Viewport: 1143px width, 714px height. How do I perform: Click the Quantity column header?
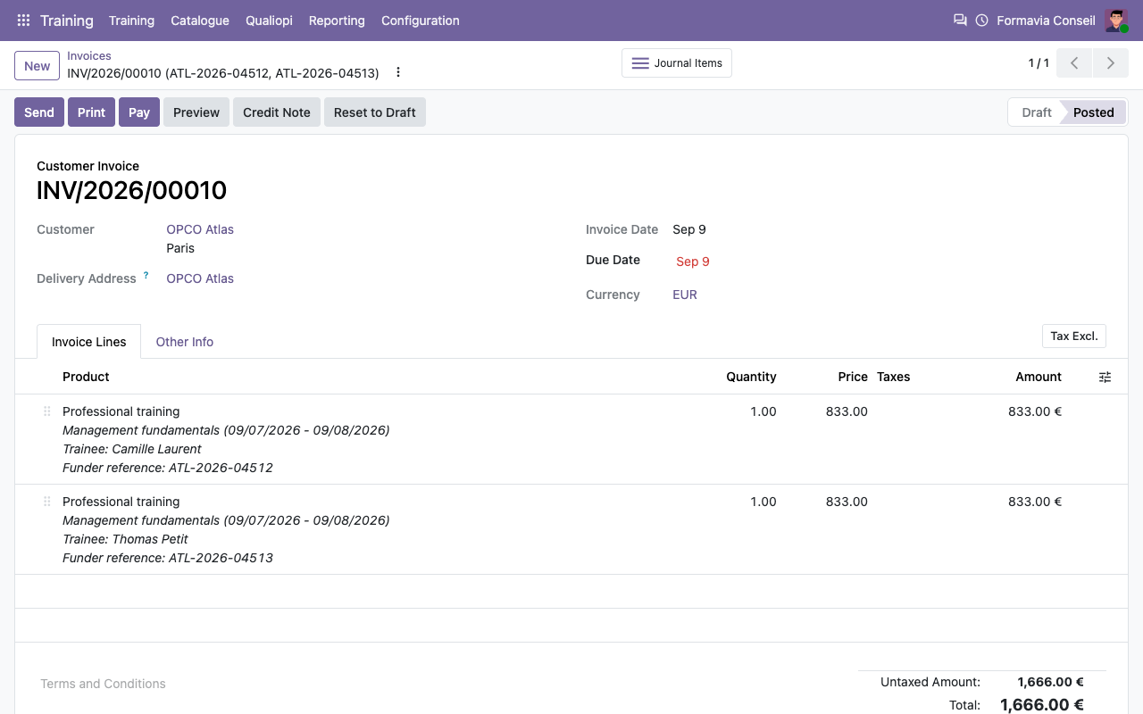point(751,377)
